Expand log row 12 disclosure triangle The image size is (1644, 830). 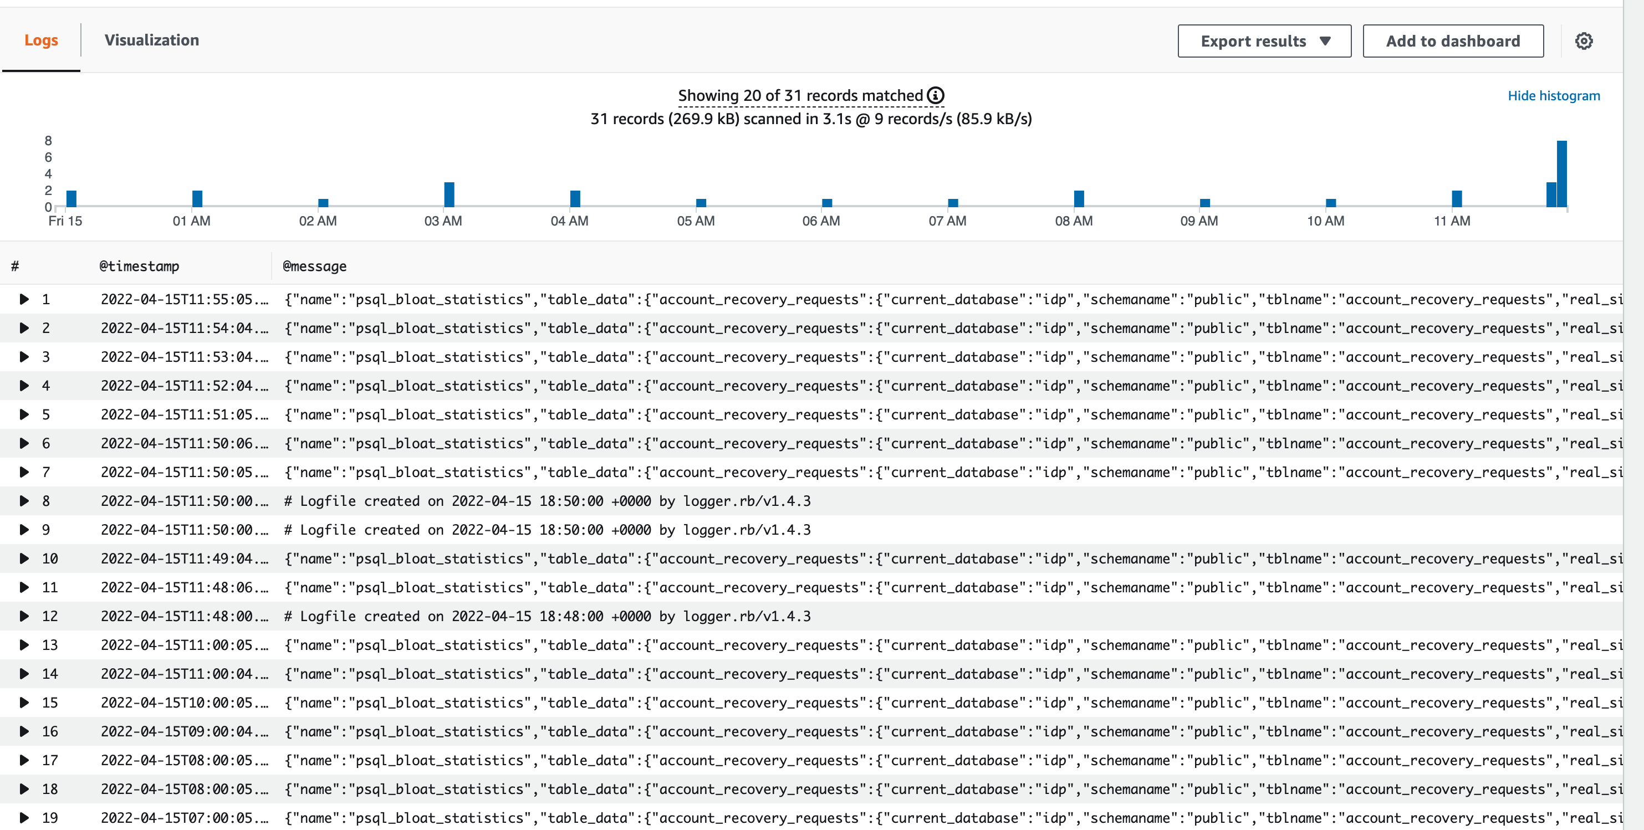coord(24,616)
